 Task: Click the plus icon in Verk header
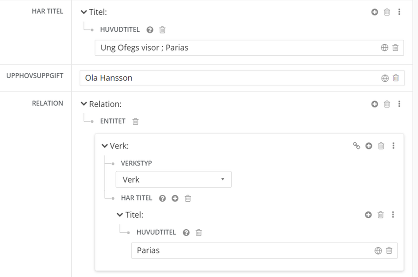coord(369,145)
